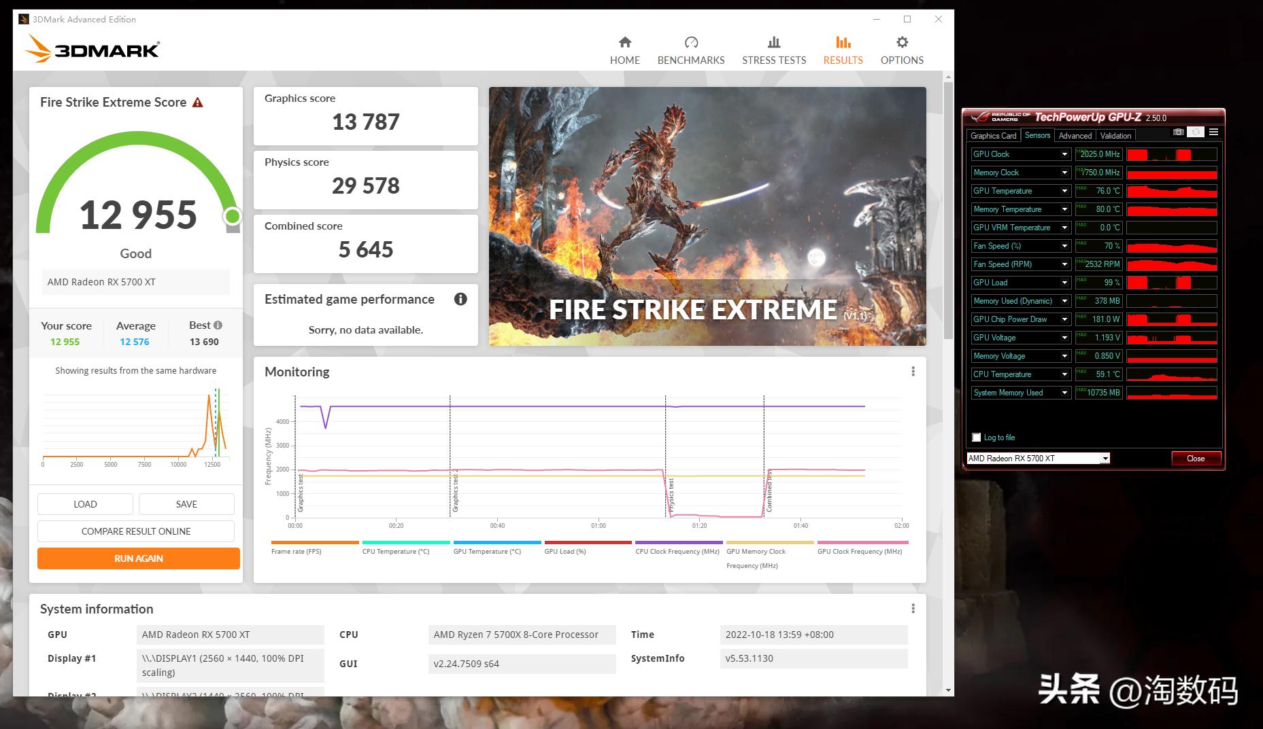The image size is (1263, 729).
Task: Enable Log to file in GPU-Z
Action: pyautogui.click(x=976, y=437)
